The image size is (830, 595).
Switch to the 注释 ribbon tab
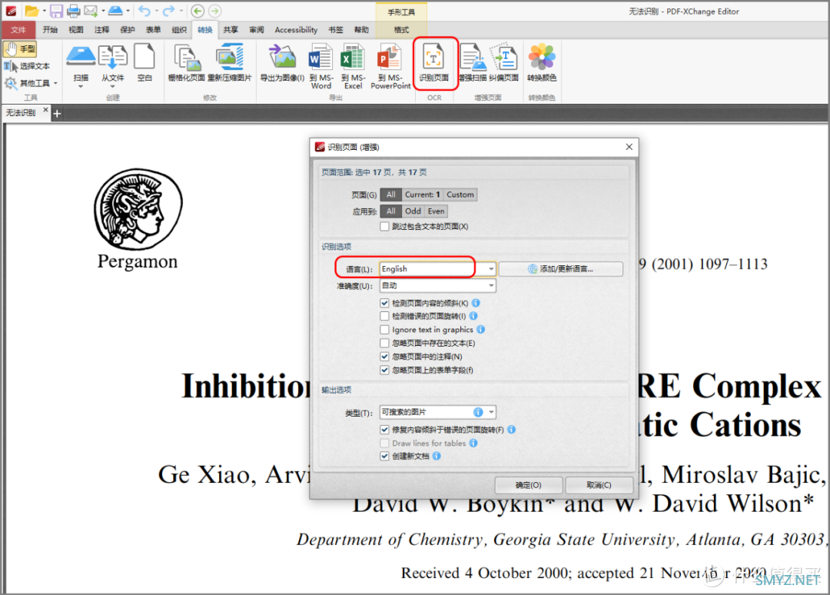pyautogui.click(x=101, y=30)
